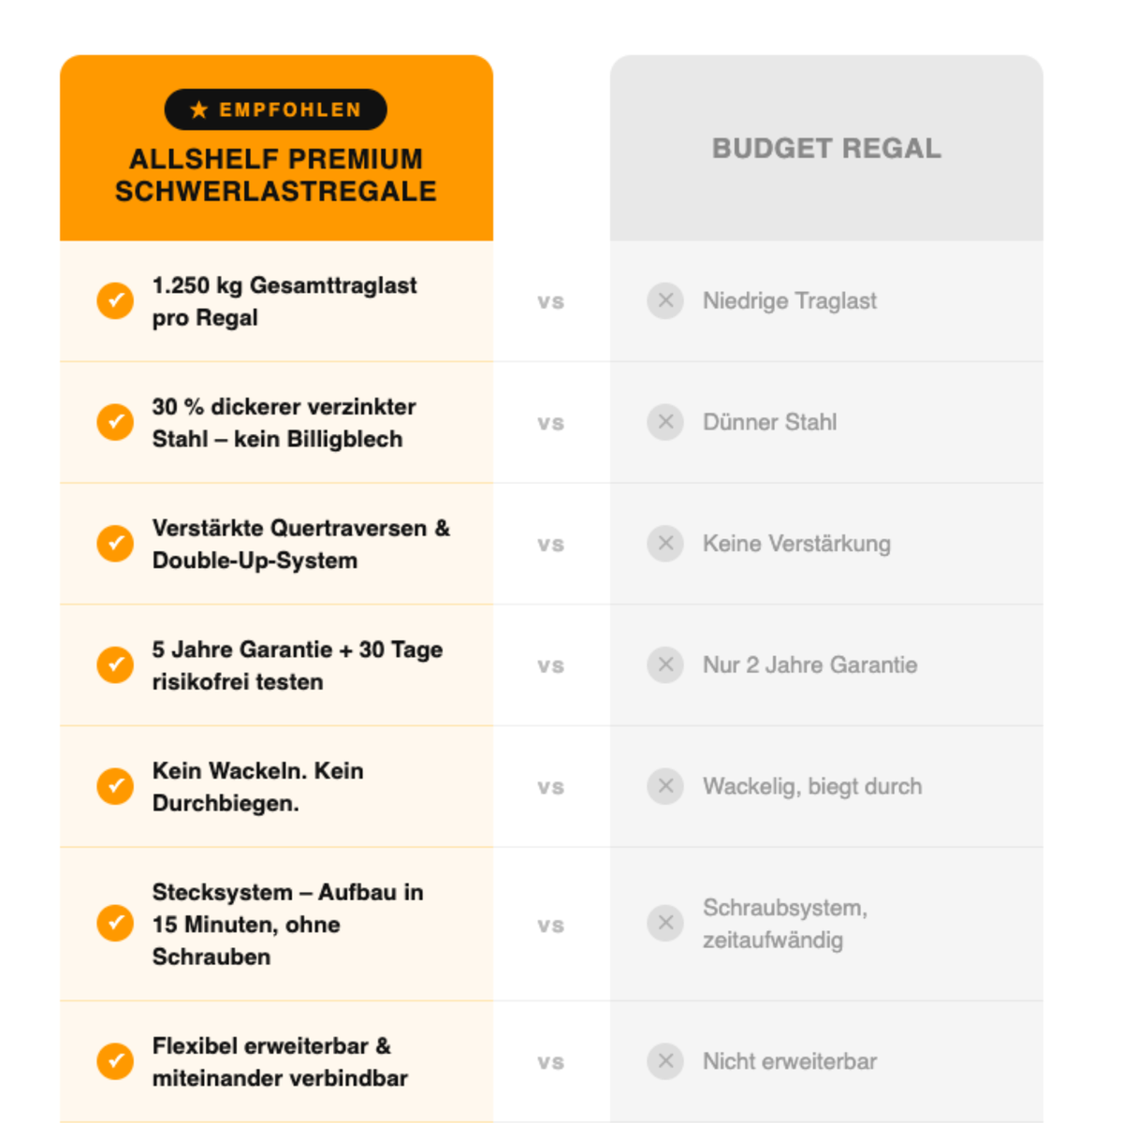Click the X icon next to Nicht erweiterbar

tap(665, 1061)
